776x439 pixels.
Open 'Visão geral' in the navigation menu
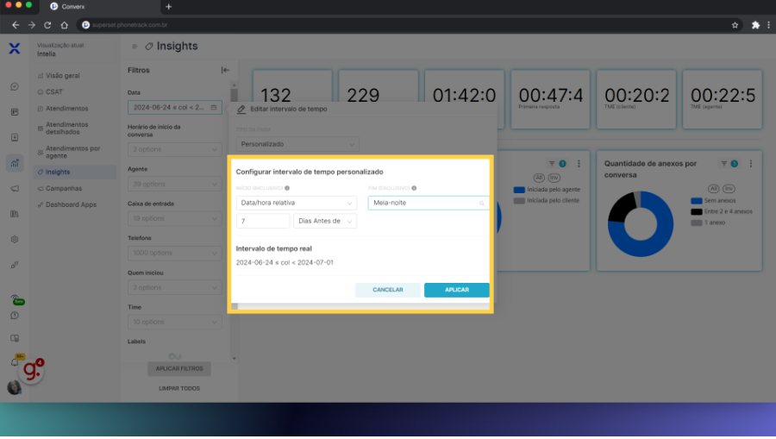(61, 76)
